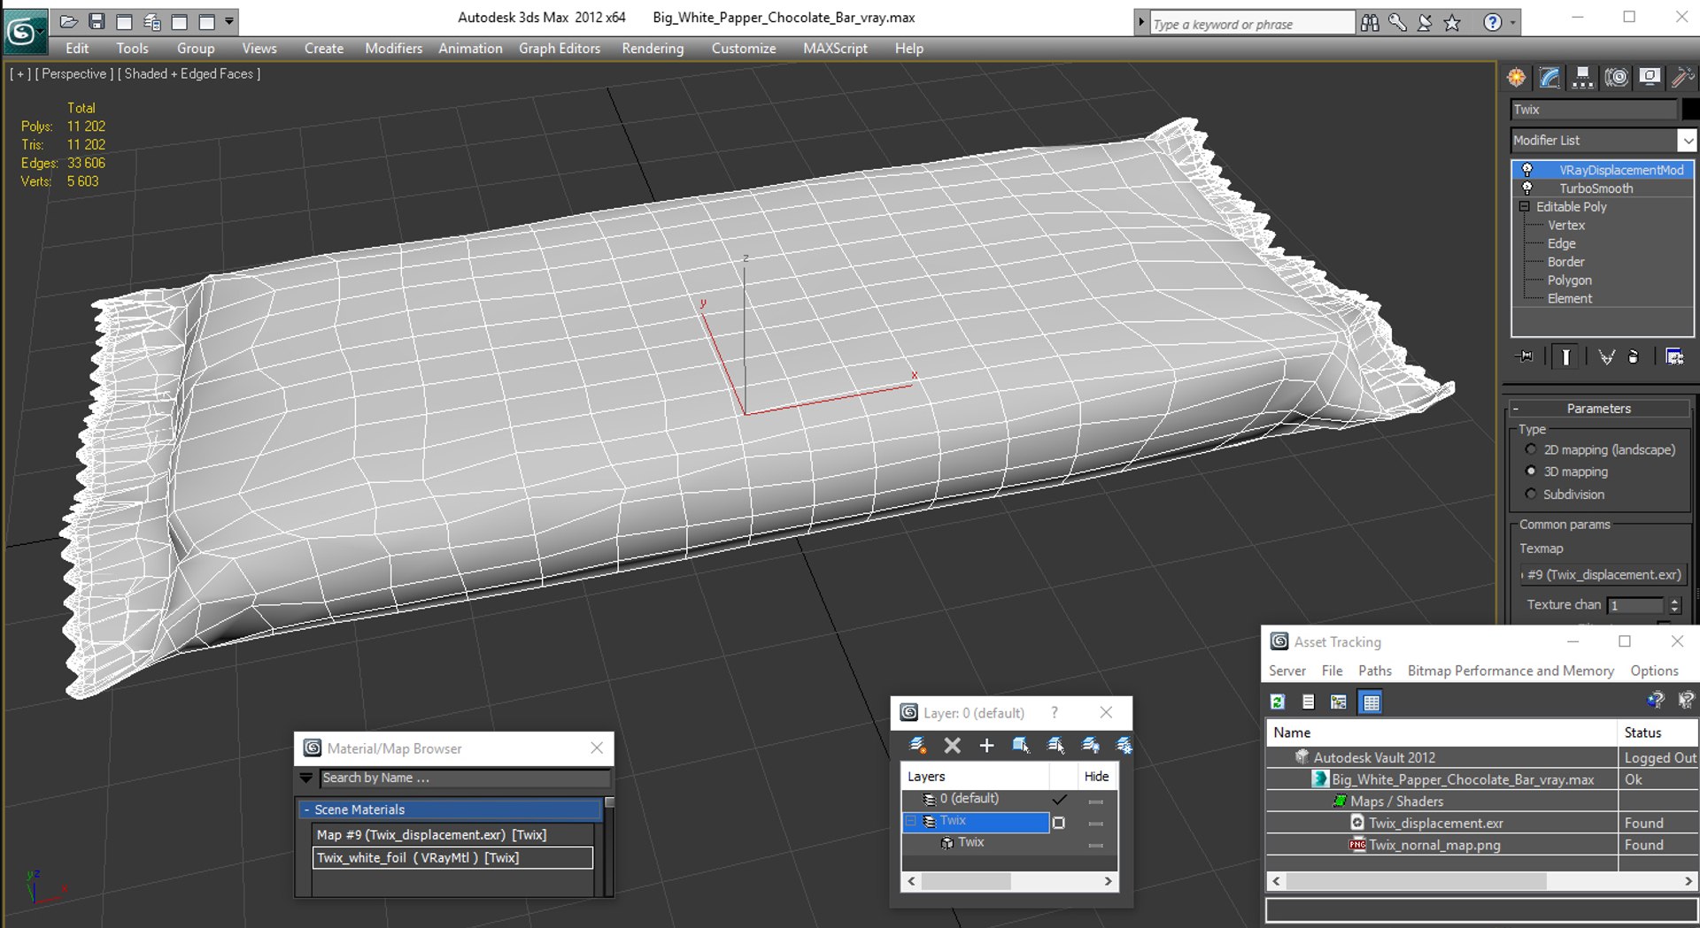The image size is (1700, 928).
Task: Select 2D mapping (landscape) radio button
Action: [1531, 449]
